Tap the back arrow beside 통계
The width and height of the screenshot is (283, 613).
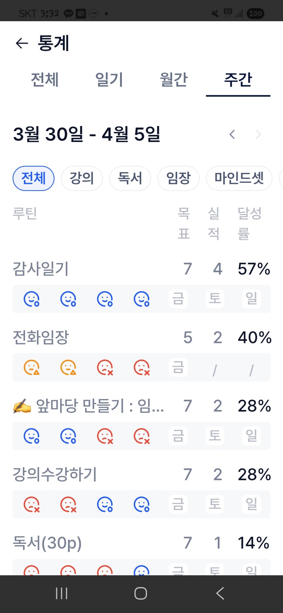coord(22,43)
